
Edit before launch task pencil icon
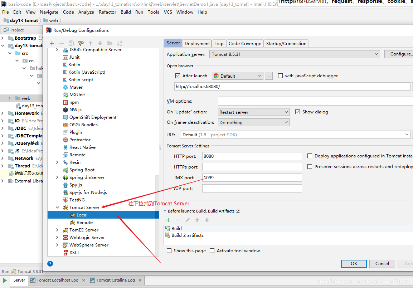(x=188, y=220)
